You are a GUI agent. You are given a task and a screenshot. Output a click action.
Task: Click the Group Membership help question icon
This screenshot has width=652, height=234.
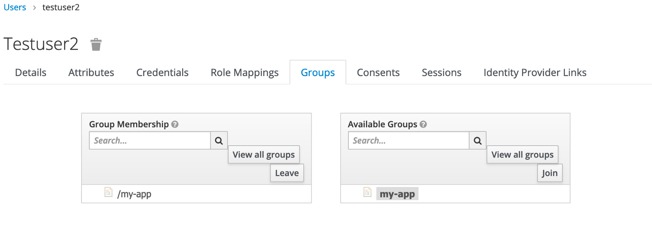[175, 124]
